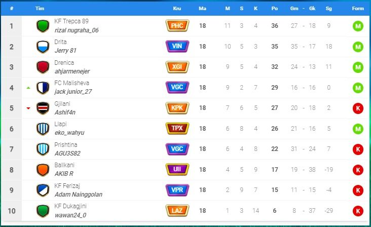Screen dimensions: 371x227
Task: Open the PHC crew badge
Action: coord(177,26)
